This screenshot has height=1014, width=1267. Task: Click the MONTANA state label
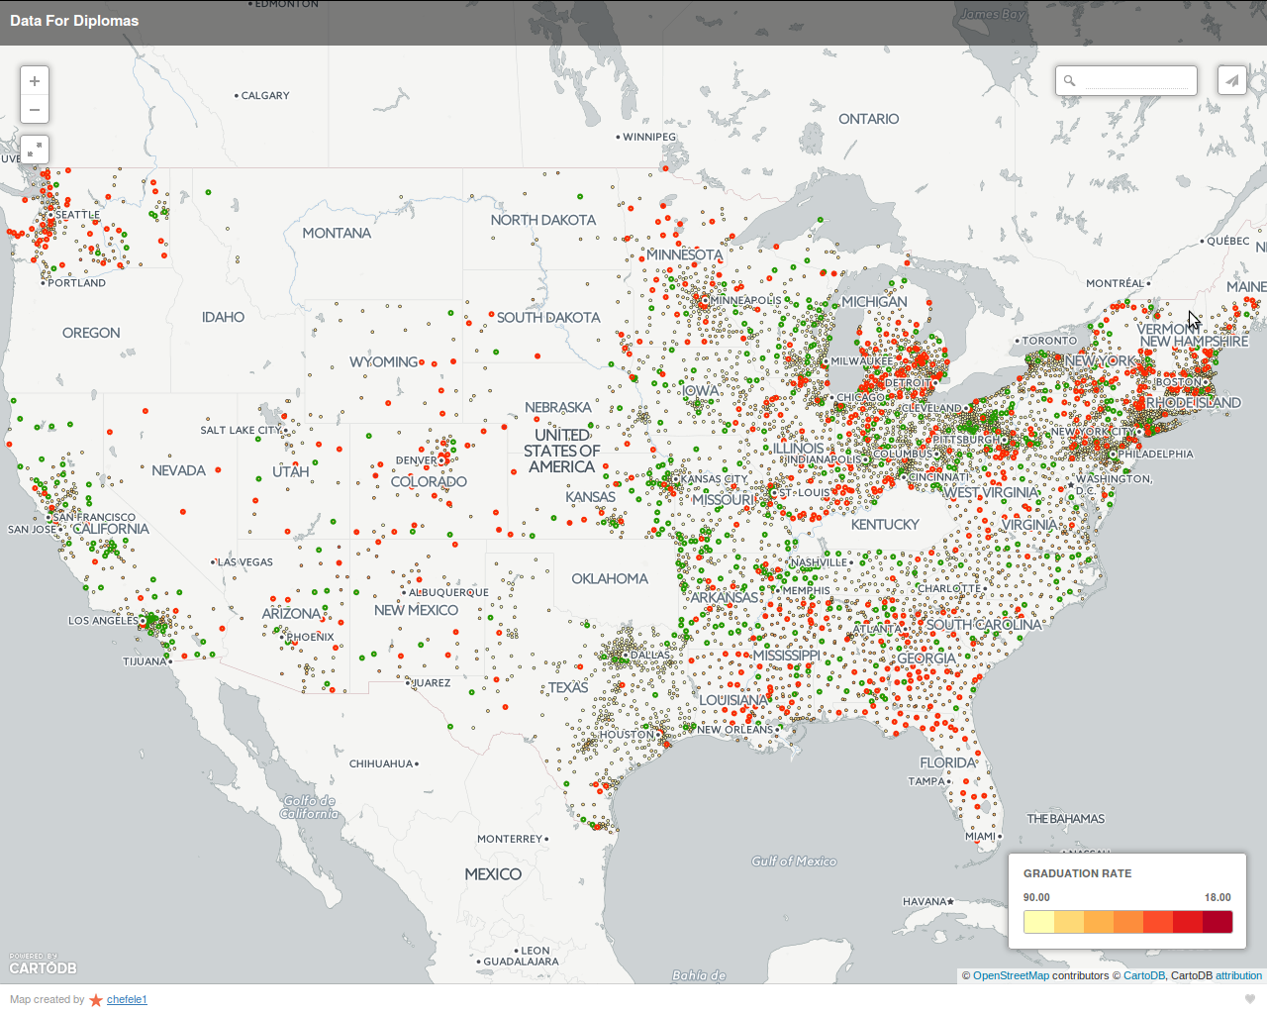pos(337,234)
